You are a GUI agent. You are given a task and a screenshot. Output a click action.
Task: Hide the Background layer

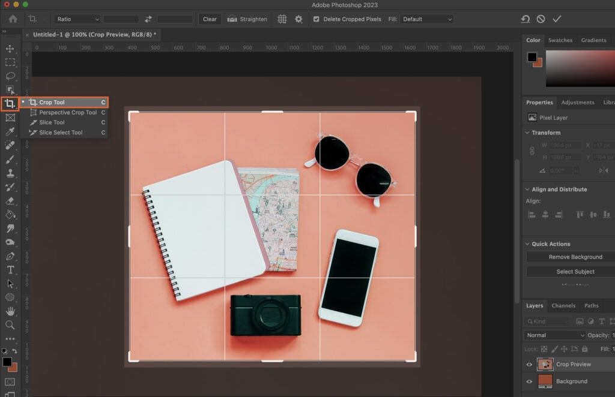click(x=529, y=381)
